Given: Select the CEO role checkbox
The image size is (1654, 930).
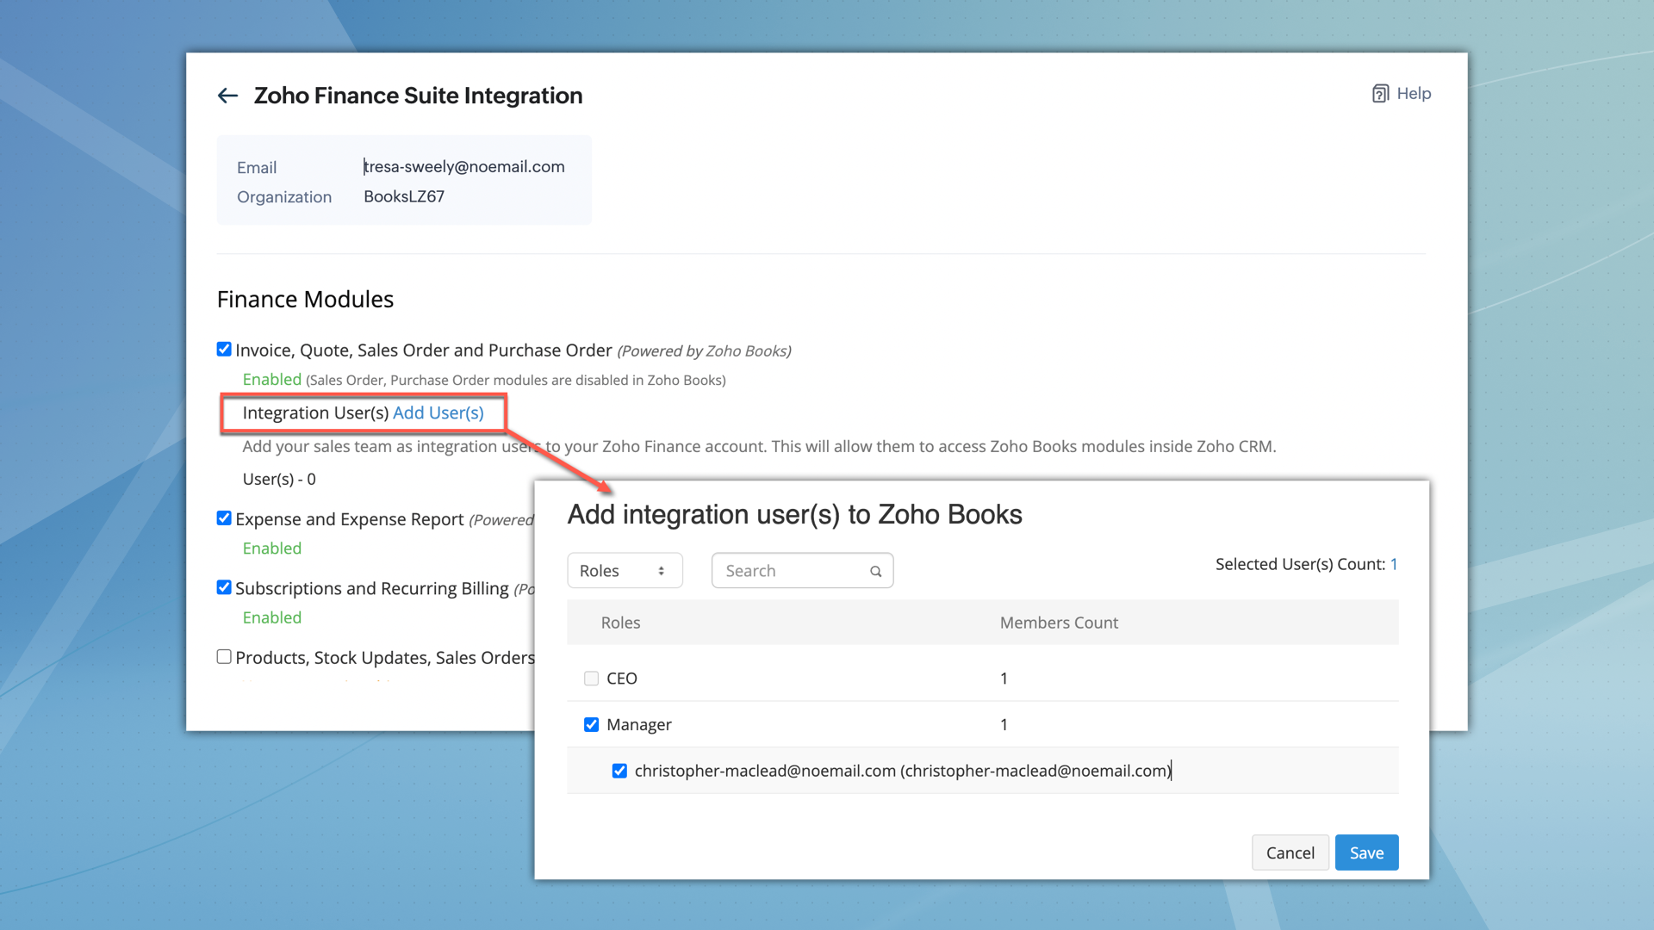Looking at the screenshot, I should point(591,679).
